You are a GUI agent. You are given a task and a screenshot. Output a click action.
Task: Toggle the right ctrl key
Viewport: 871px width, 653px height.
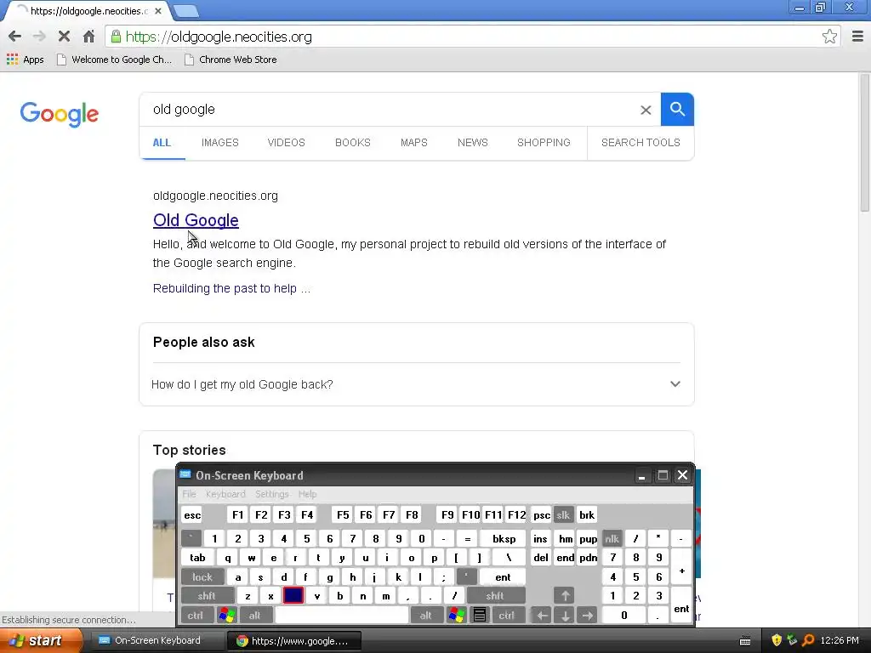tap(507, 615)
